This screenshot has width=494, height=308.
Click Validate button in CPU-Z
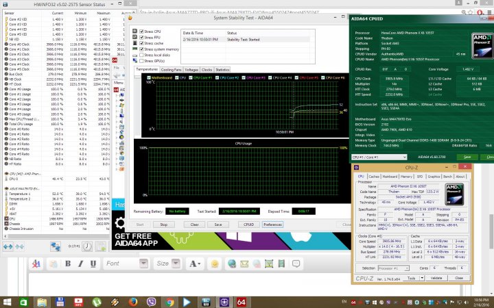coord(436,278)
